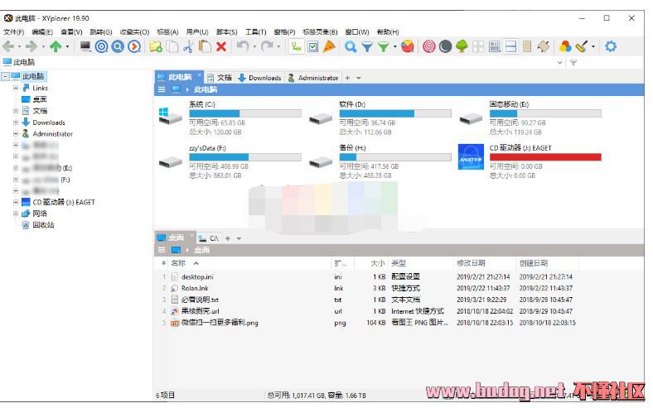Click the Undo toolbar arrow
This screenshot has width=653, height=408.
tap(243, 46)
